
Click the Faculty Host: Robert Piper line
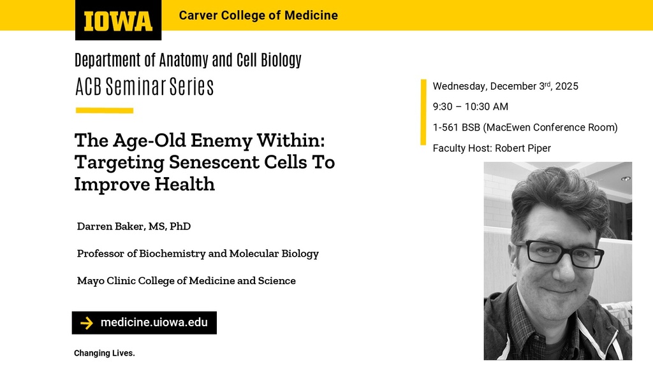pos(492,148)
